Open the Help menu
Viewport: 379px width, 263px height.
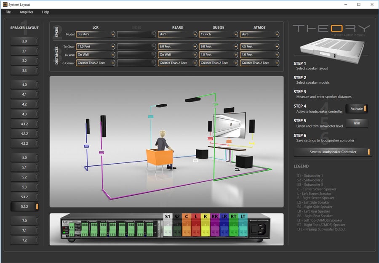click(x=45, y=12)
